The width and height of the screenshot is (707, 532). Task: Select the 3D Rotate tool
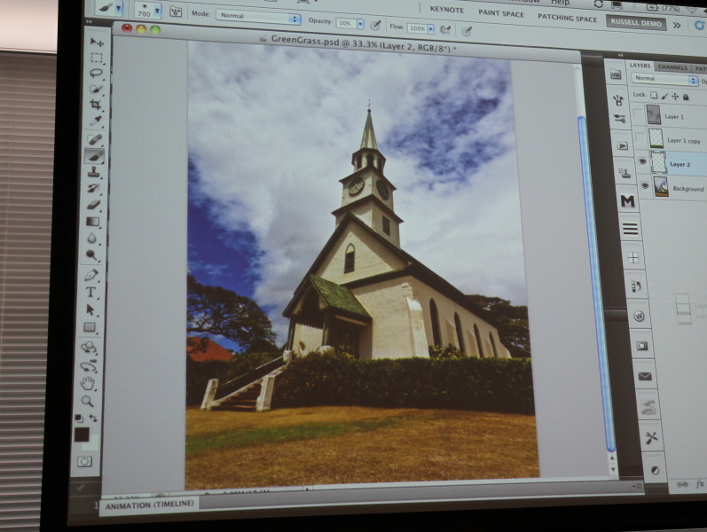[89, 347]
